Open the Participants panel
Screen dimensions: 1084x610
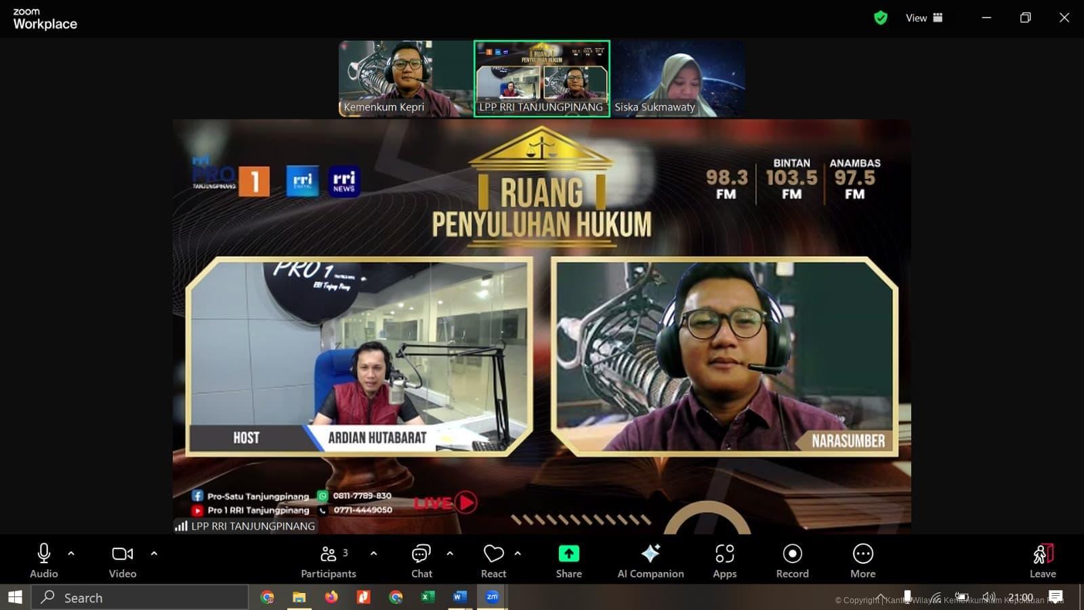[x=329, y=561]
